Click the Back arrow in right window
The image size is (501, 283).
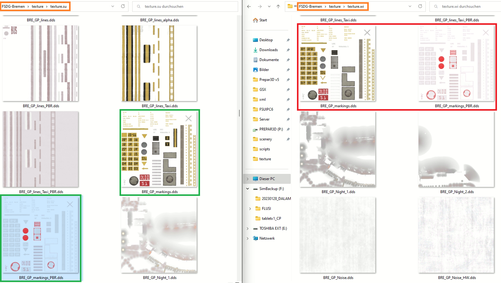pyautogui.click(x=249, y=7)
